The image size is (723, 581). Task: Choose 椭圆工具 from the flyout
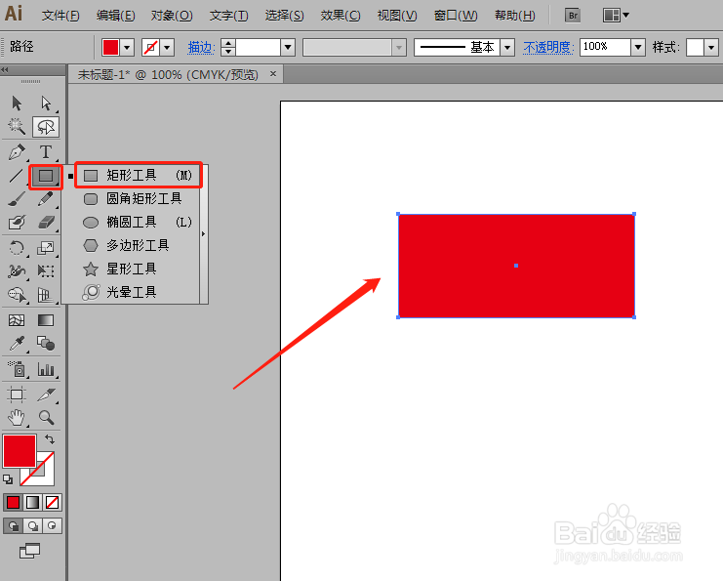[139, 222]
